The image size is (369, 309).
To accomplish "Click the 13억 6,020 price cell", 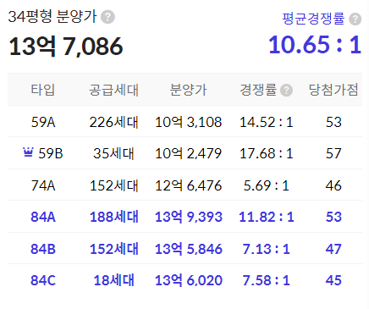I will [x=189, y=280].
